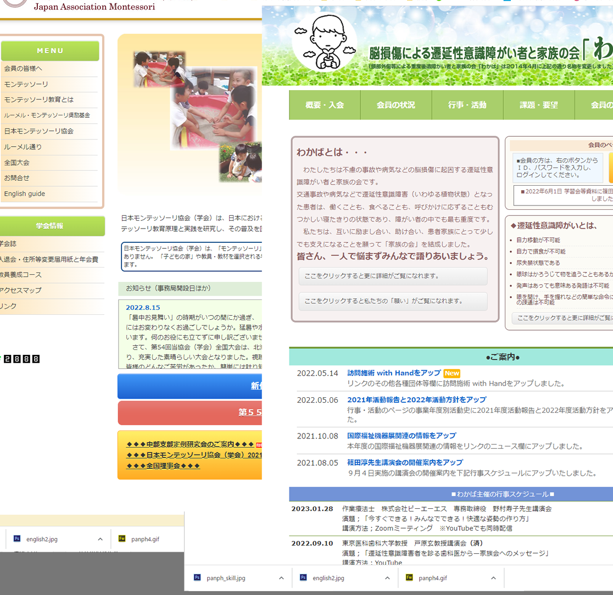The width and height of the screenshot is (613, 595).
Task: Click the 2022.09.10 schedule date
Action: point(312,543)
